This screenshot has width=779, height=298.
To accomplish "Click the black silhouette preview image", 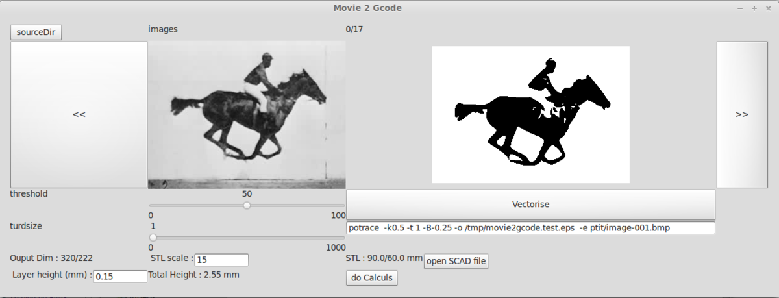I will (530, 115).
